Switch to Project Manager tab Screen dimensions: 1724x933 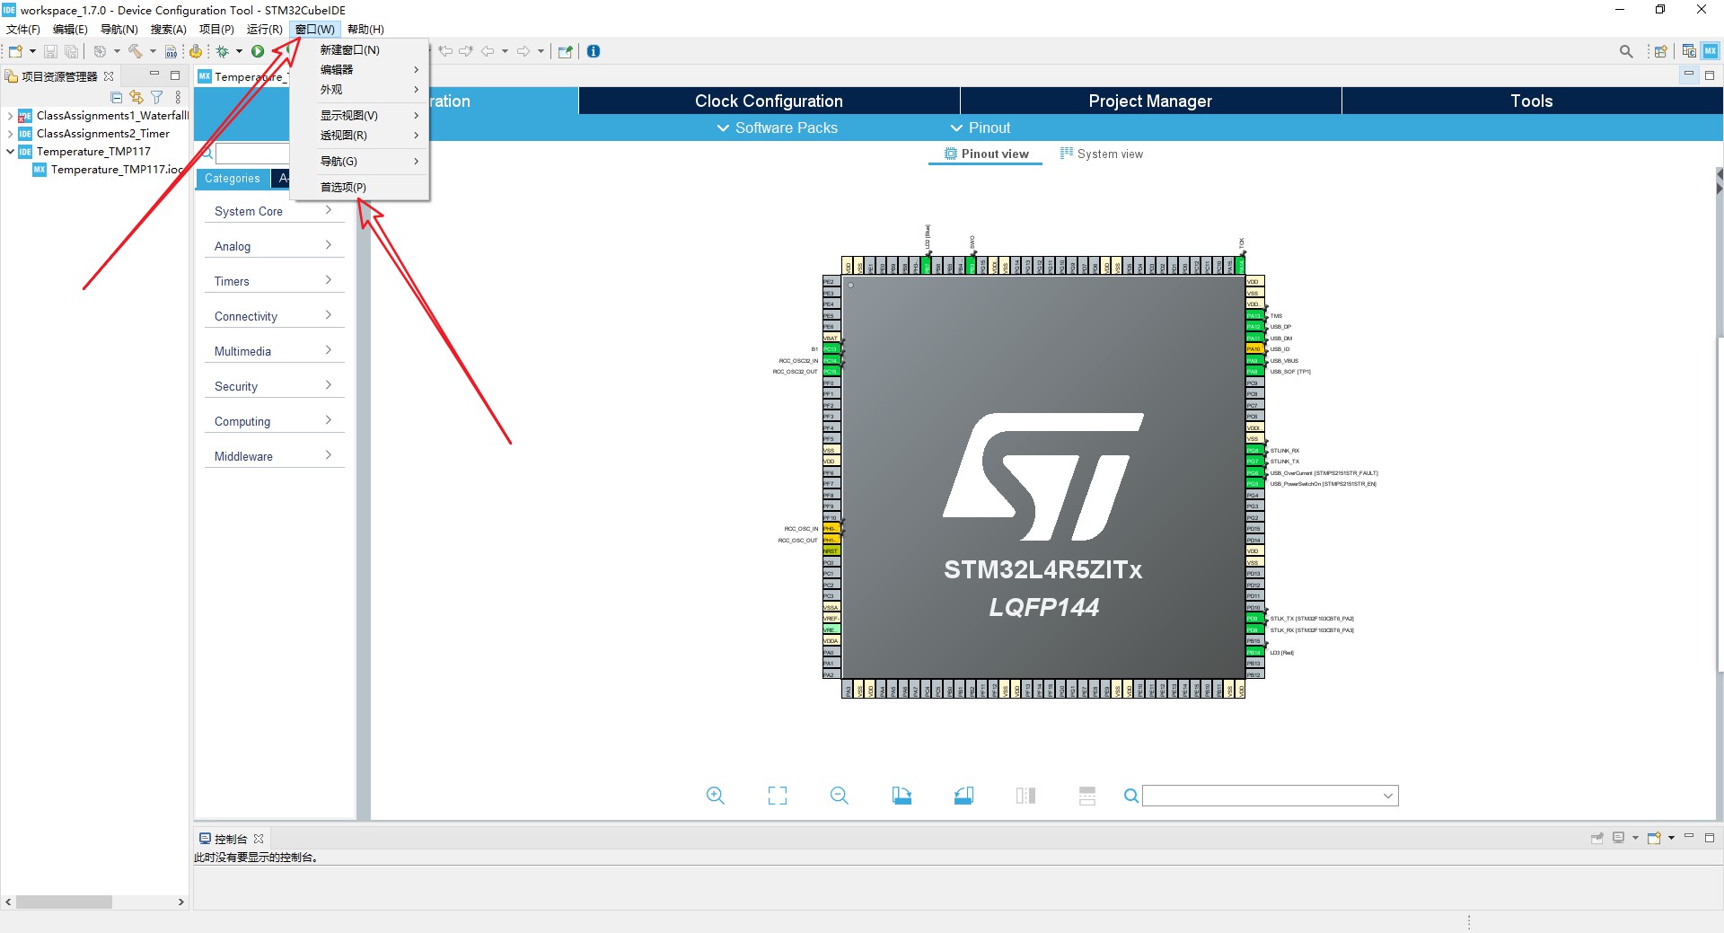[x=1150, y=101]
